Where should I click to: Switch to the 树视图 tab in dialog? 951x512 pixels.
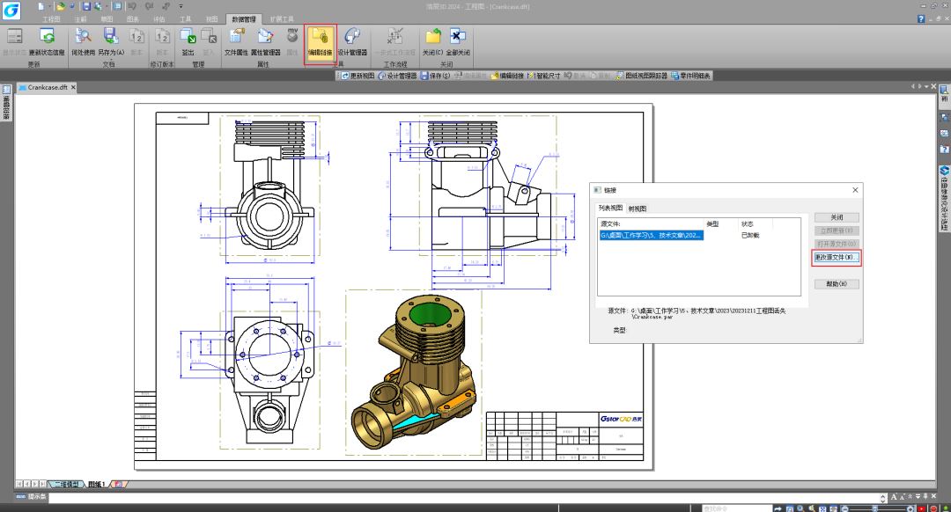(638, 208)
